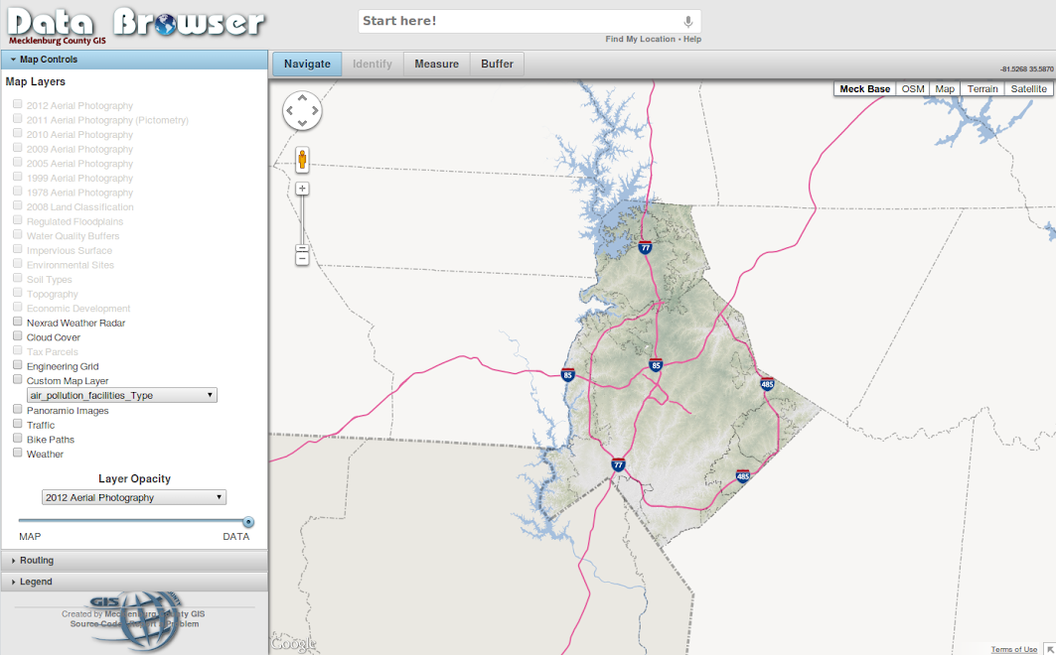Click the coordinates readout -81.5268 35.5870
The width and height of the screenshot is (1056, 655).
(1027, 69)
